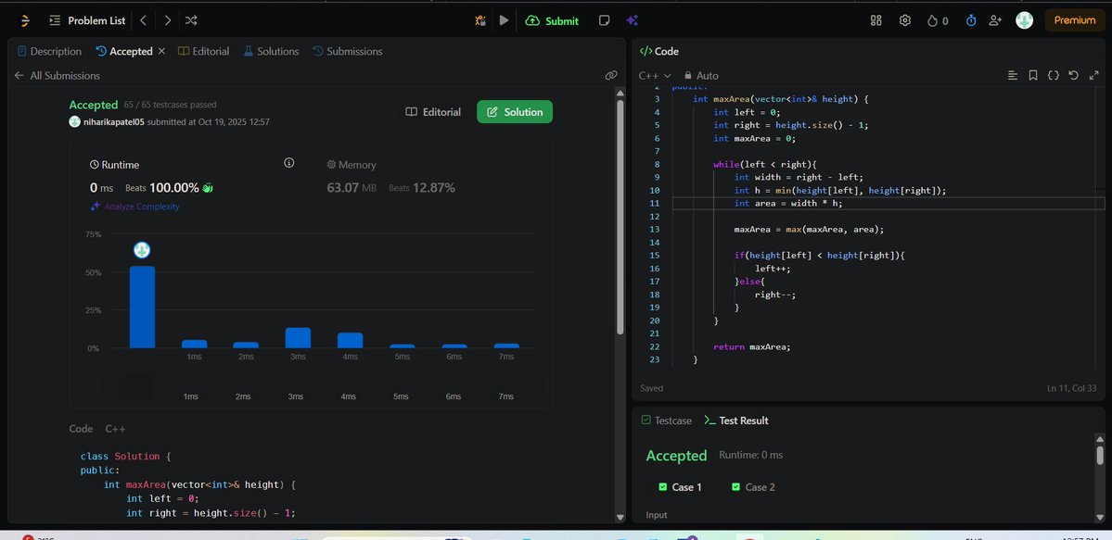Open the Editorial tab
Screen dimensions: 1112x540
203,51
